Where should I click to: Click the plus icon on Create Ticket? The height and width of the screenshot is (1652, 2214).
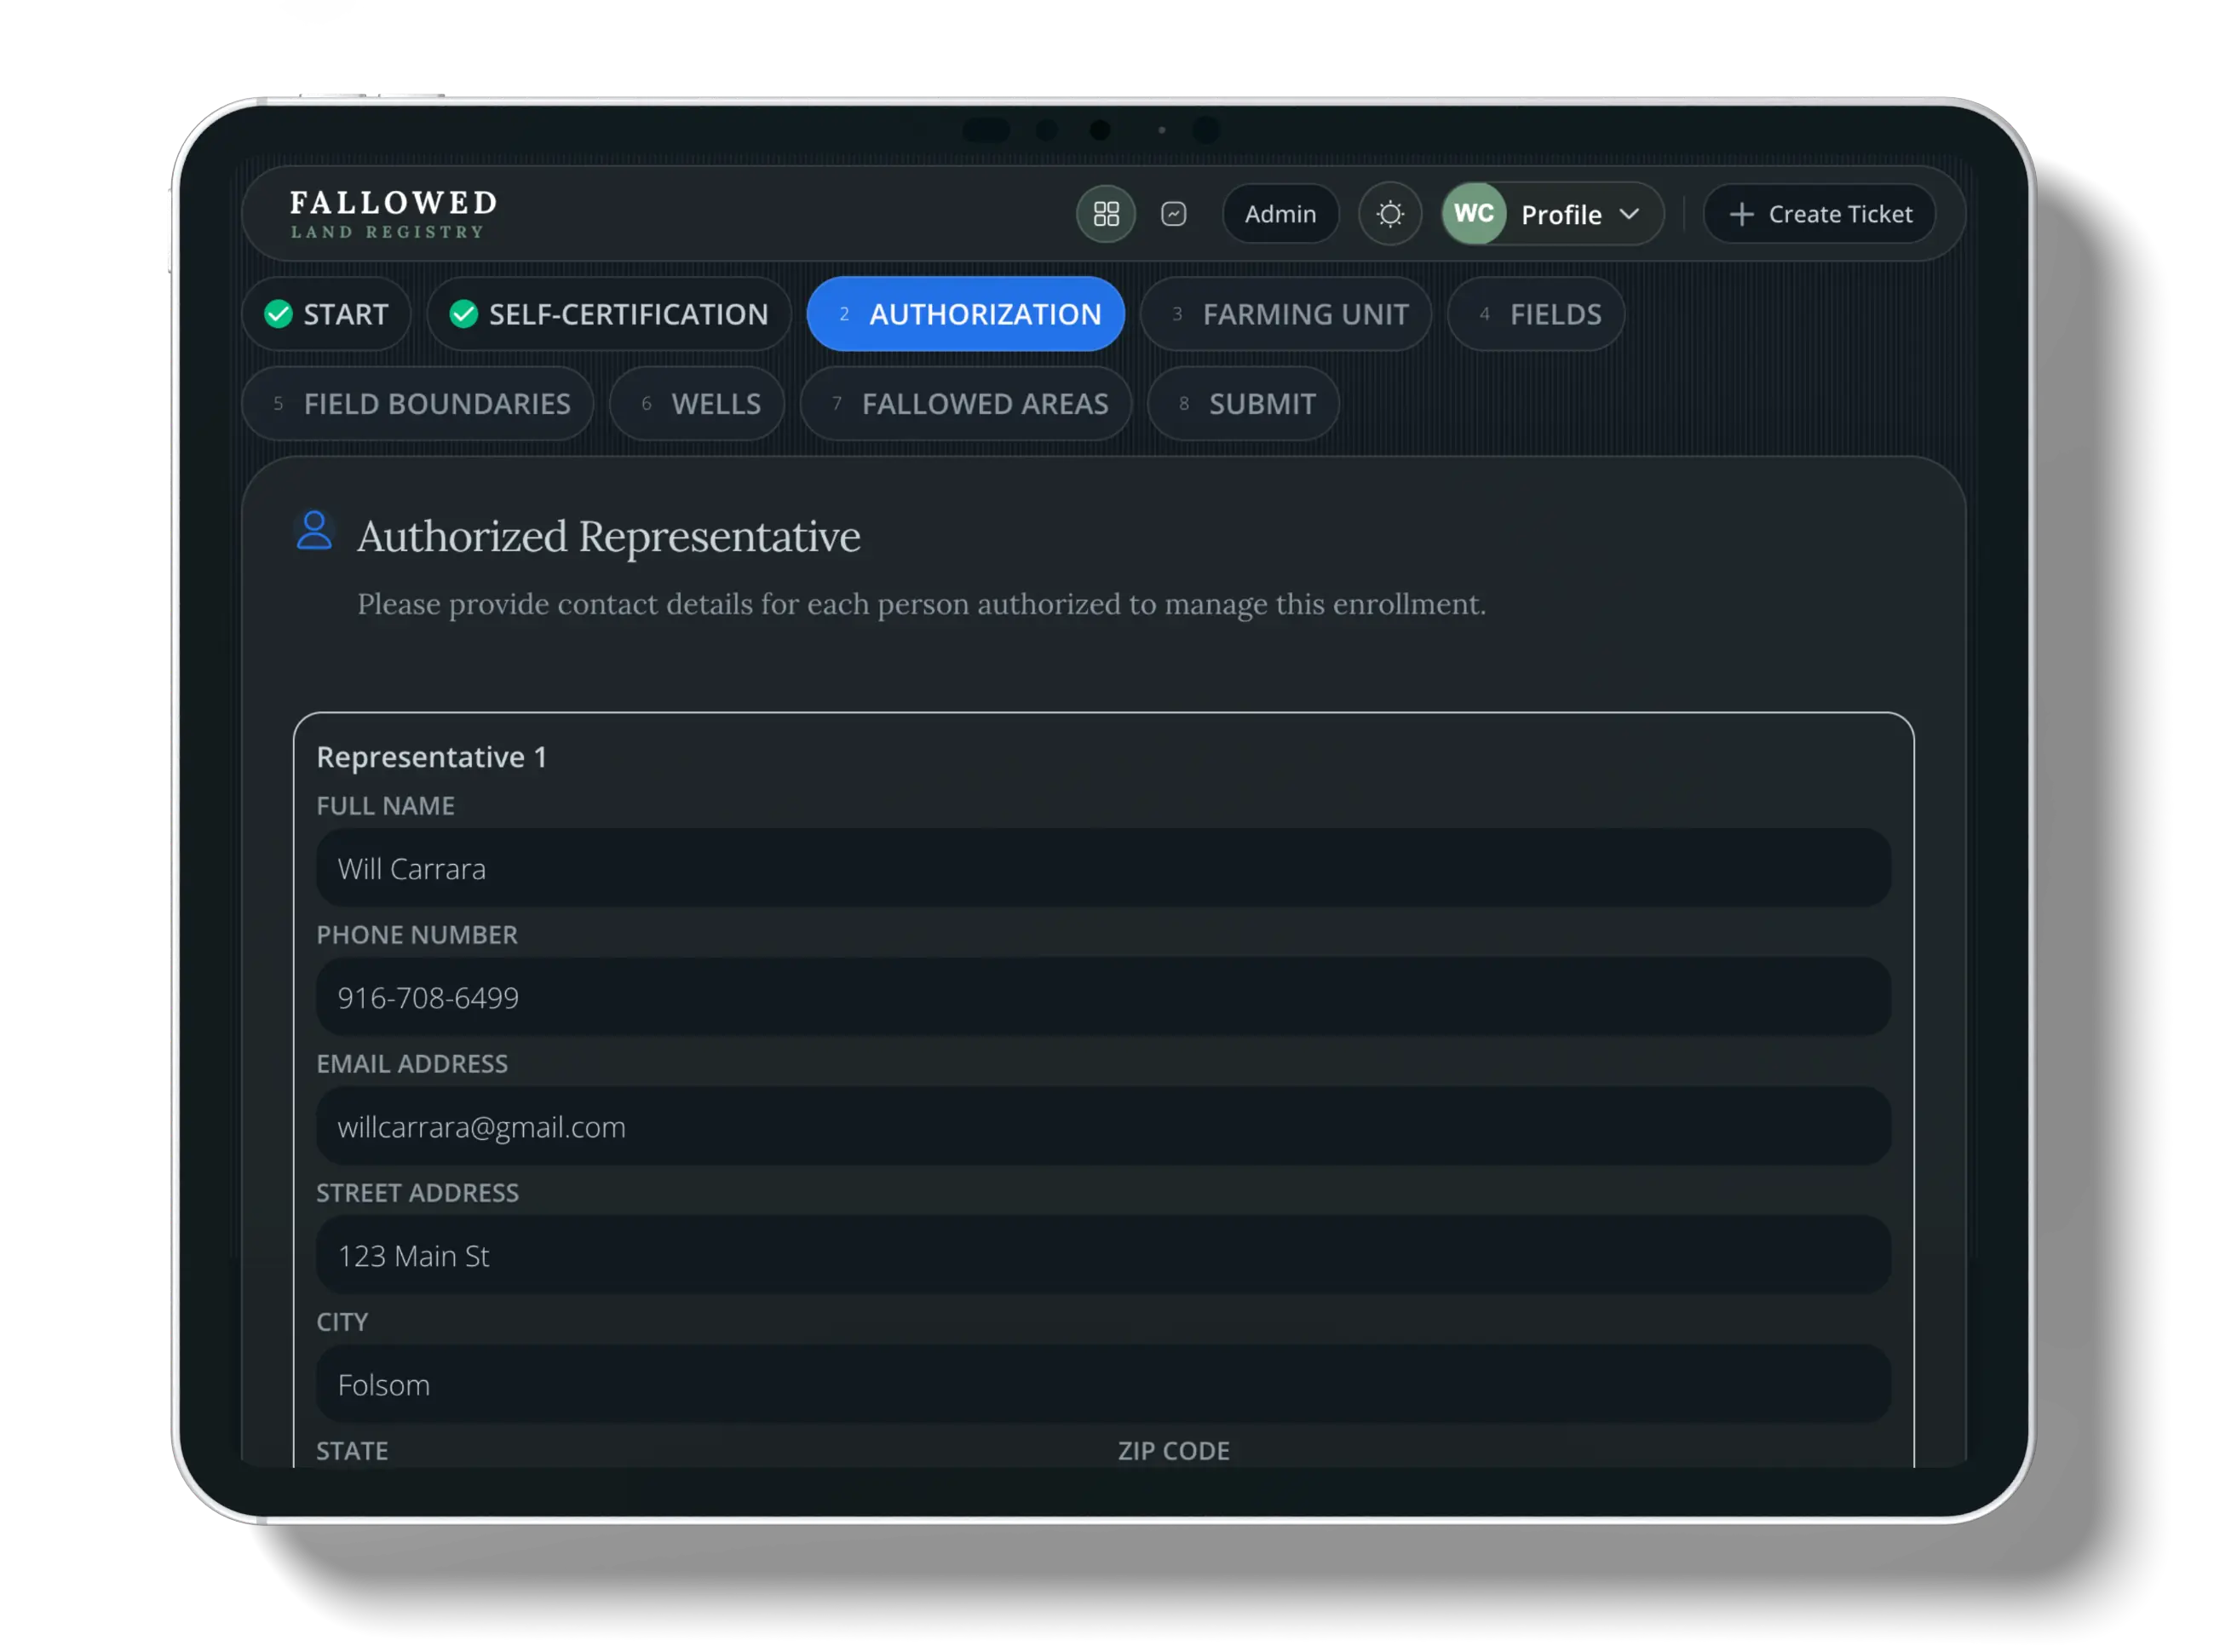(1742, 213)
